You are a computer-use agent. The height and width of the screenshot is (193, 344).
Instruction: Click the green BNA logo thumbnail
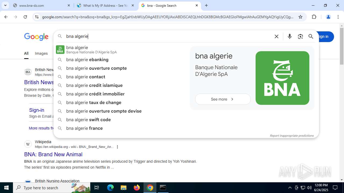(282, 78)
